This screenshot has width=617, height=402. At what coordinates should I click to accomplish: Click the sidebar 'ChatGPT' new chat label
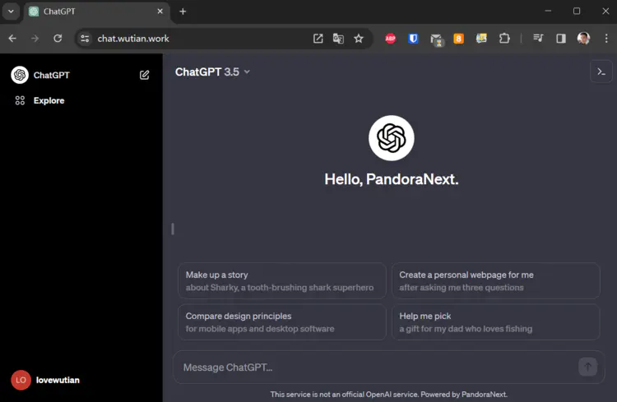point(52,75)
